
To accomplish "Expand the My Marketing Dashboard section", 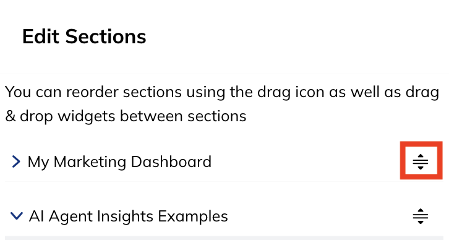I will 16,161.
